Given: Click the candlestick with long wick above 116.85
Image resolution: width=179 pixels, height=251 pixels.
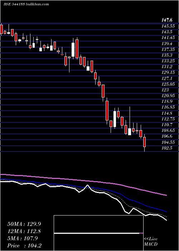Looking at the screenshot, I should click(130, 132).
